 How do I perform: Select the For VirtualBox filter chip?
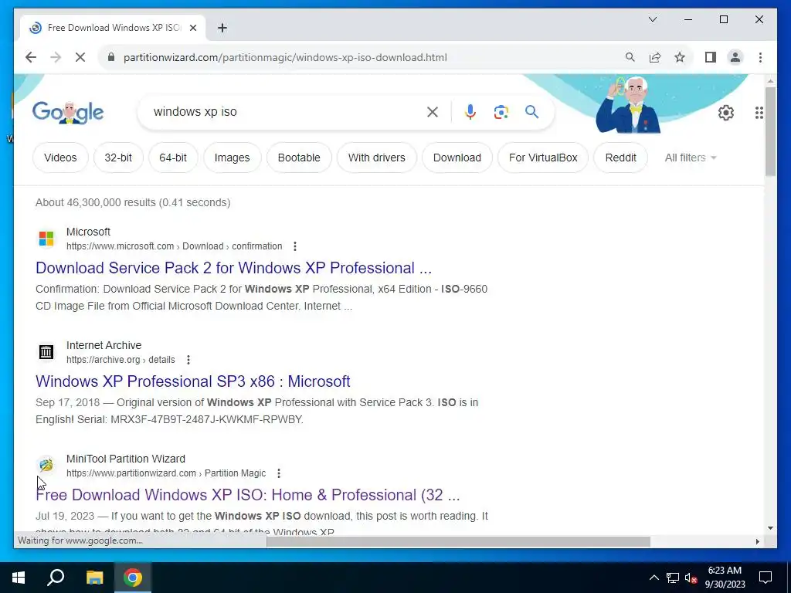[x=543, y=158]
